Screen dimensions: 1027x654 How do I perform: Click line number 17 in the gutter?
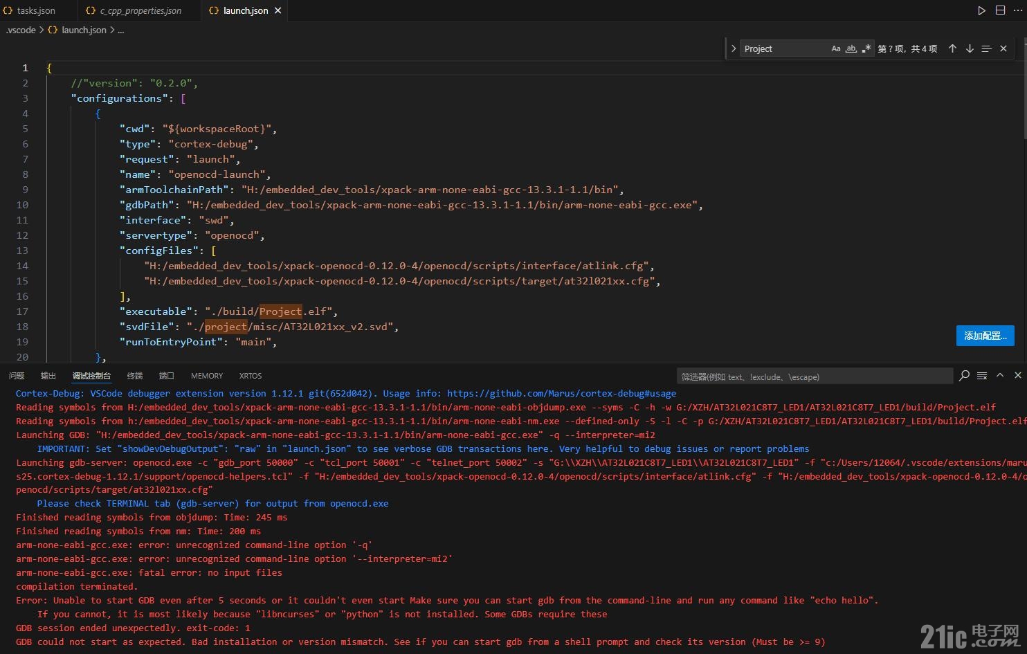(x=22, y=311)
